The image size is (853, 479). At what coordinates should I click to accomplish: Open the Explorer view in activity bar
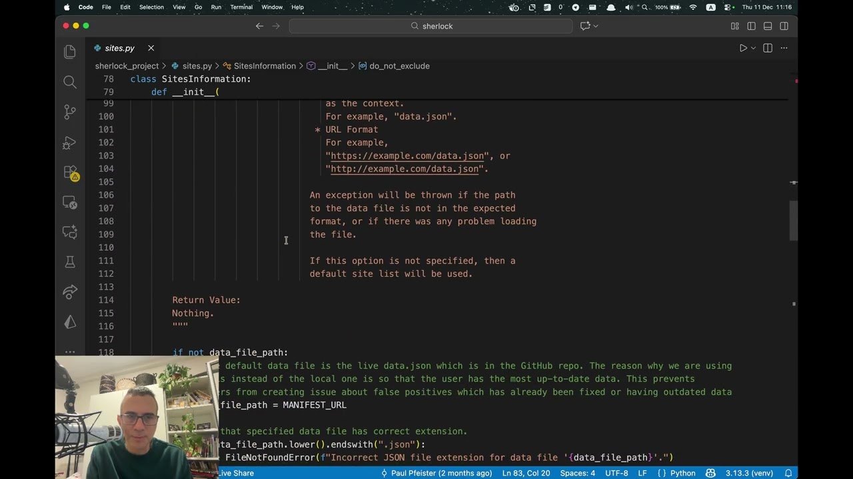point(70,52)
